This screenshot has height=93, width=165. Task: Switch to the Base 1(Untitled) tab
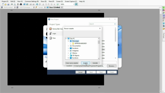click(55, 7)
